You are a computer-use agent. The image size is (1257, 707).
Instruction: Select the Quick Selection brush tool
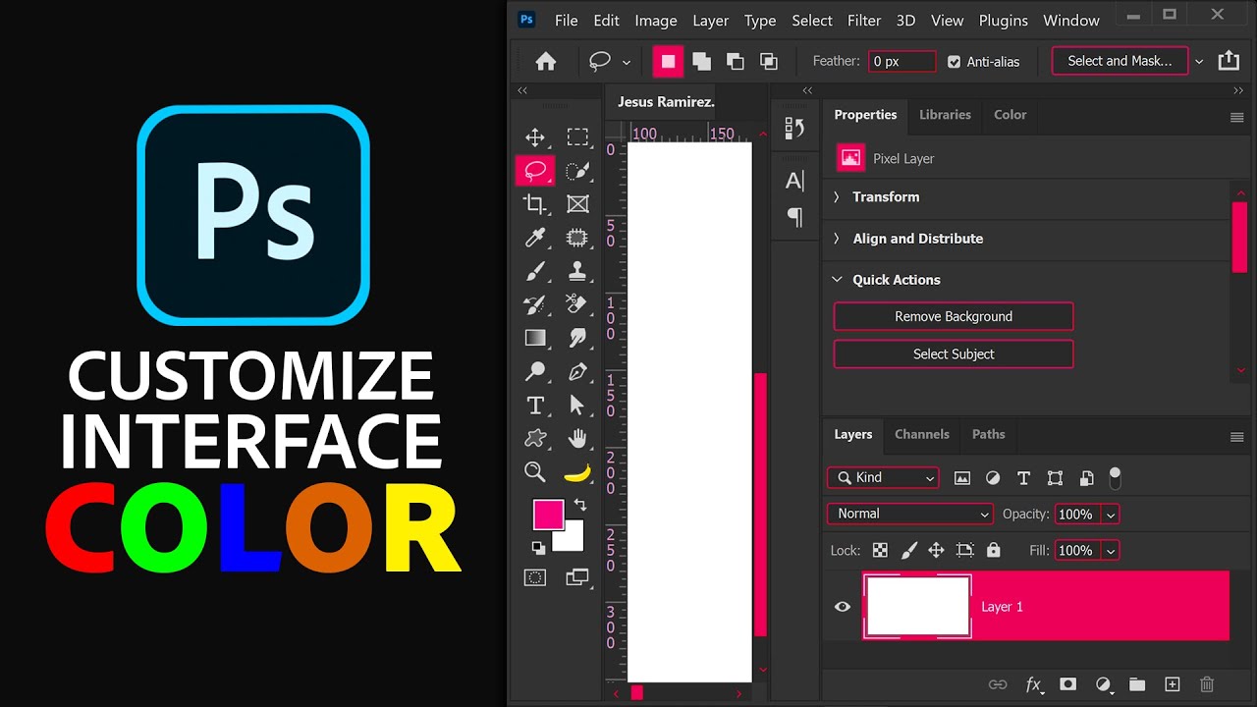pyautogui.click(x=577, y=171)
